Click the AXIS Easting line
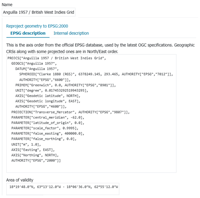The height and width of the screenshot is (198, 200). tap(33, 150)
